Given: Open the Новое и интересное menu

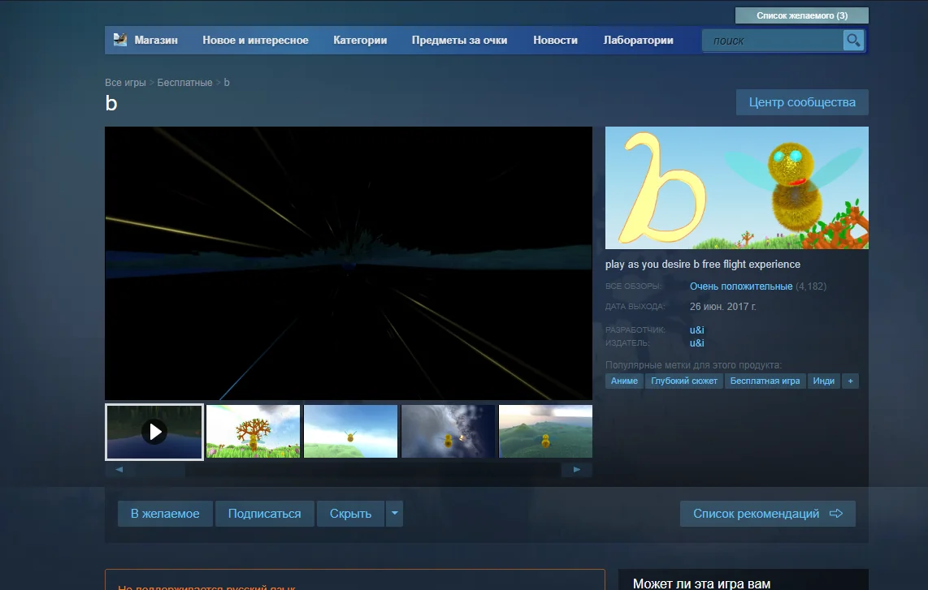Looking at the screenshot, I should pyautogui.click(x=256, y=41).
